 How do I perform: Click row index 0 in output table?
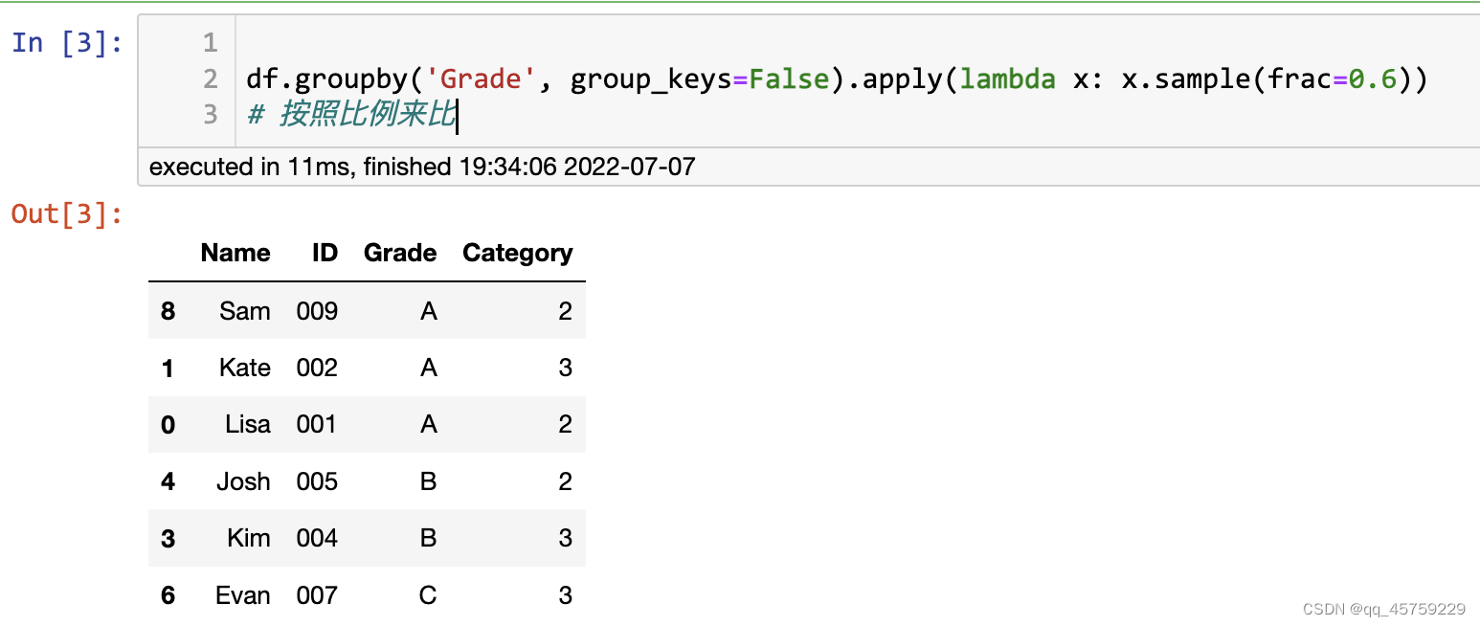[168, 424]
